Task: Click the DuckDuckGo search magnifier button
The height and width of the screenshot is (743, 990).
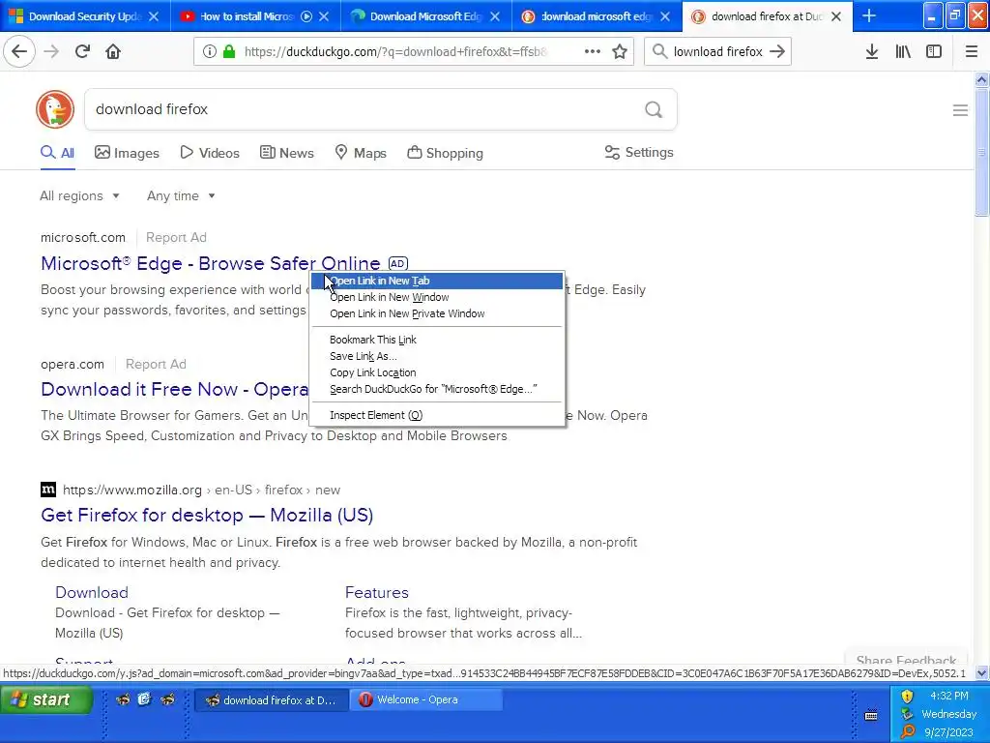Action: point(654,110)
